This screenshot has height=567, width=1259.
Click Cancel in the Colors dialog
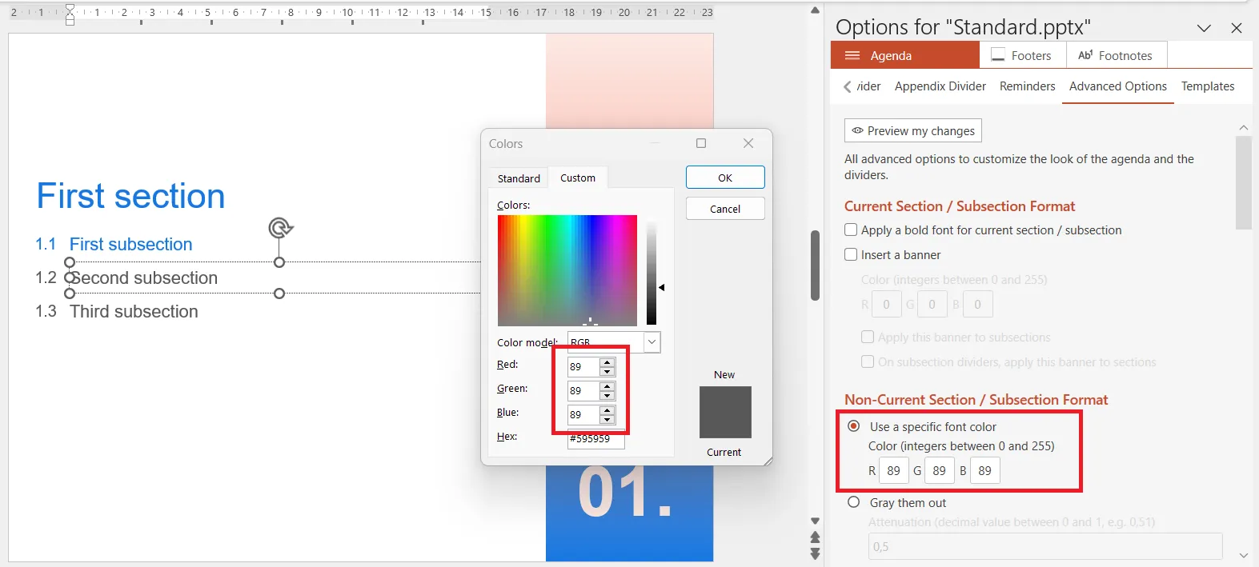(725, 209)
